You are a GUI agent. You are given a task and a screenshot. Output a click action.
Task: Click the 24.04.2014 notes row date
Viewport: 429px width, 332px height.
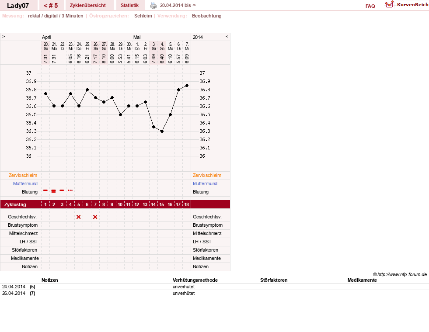(x=14, y=287)
